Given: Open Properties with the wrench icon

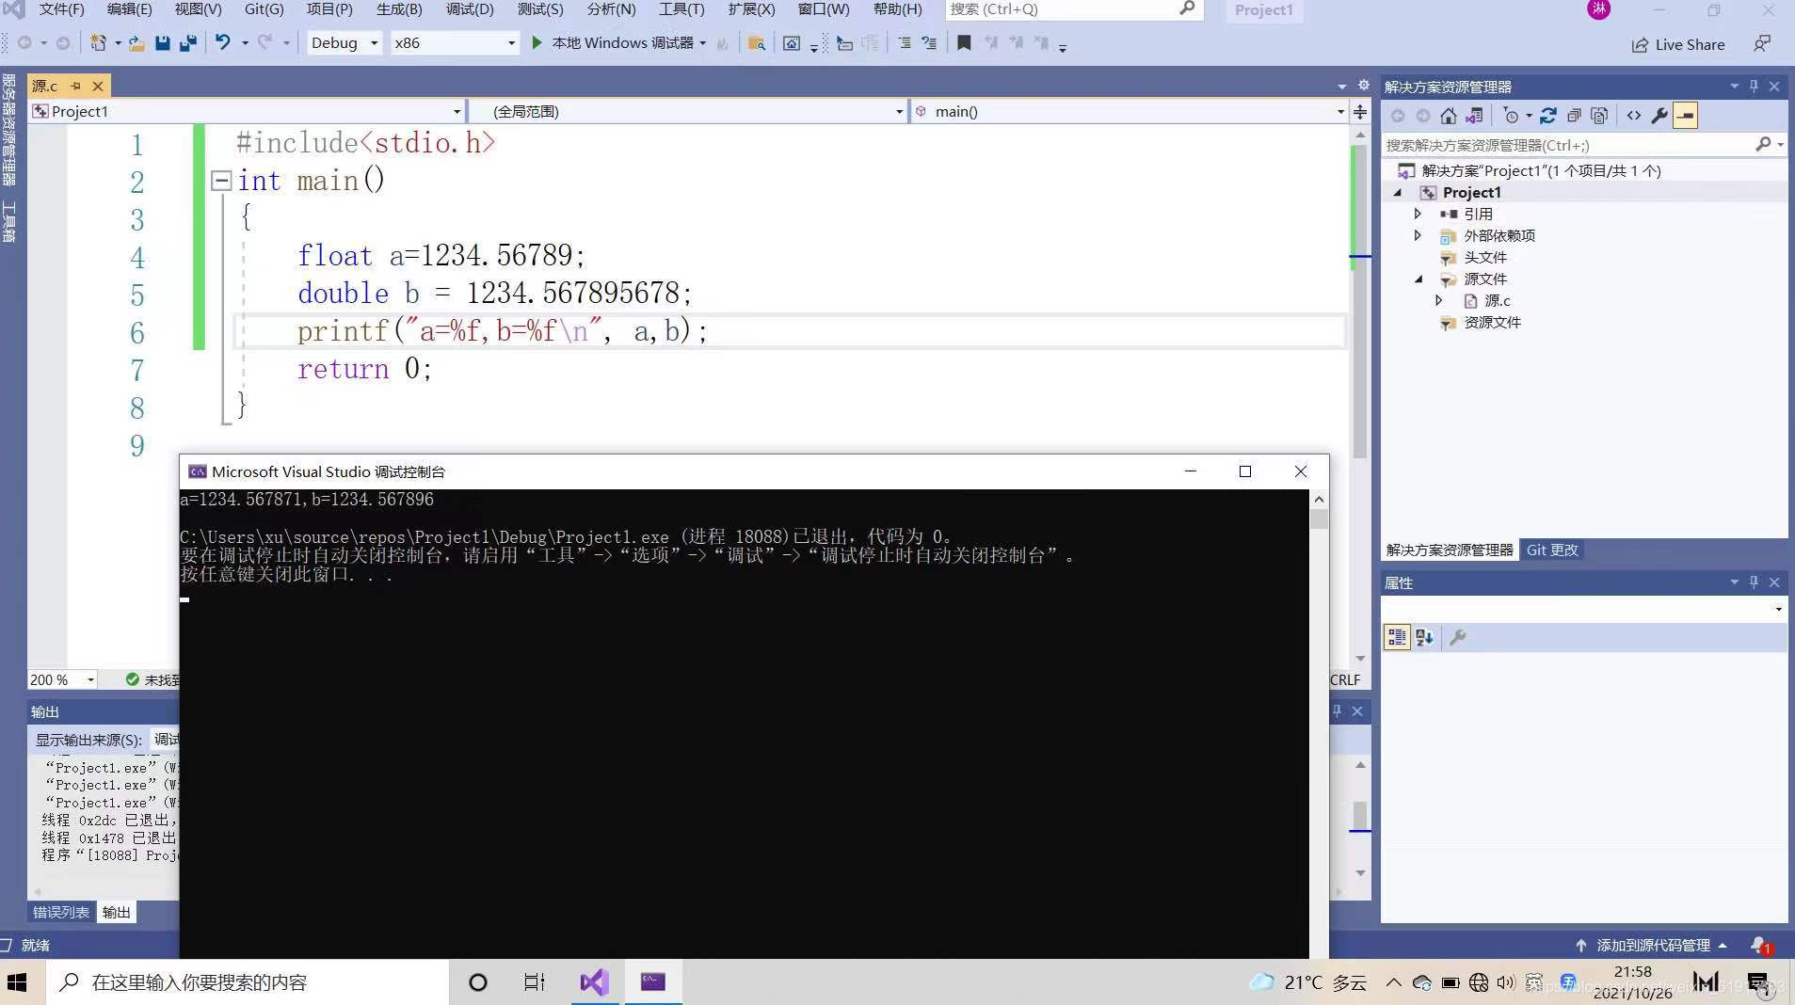Looking at the screenshot, I should (1659, 116).
